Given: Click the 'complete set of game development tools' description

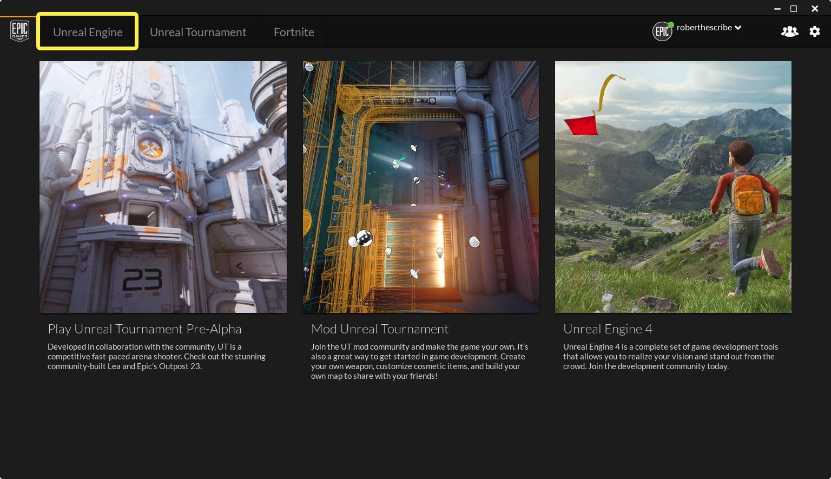Looking at the screenshot, I should click(671, 357).
